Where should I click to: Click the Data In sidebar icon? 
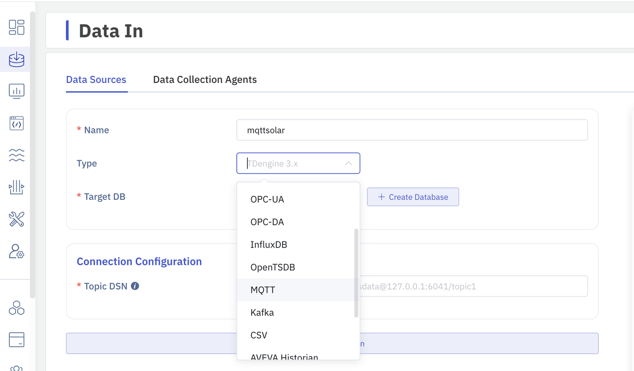(16, 60)
